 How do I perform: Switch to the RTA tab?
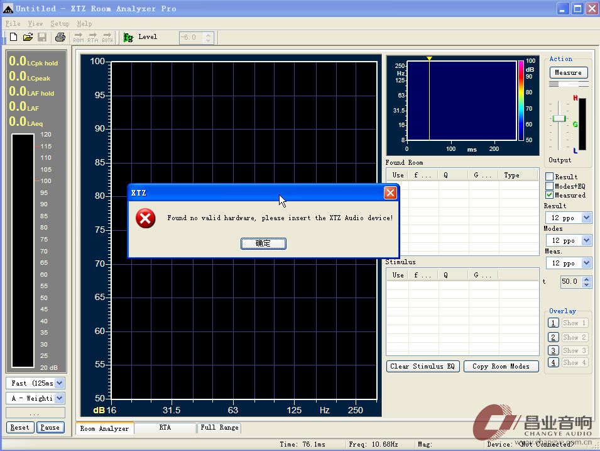[x=165, y=427]
